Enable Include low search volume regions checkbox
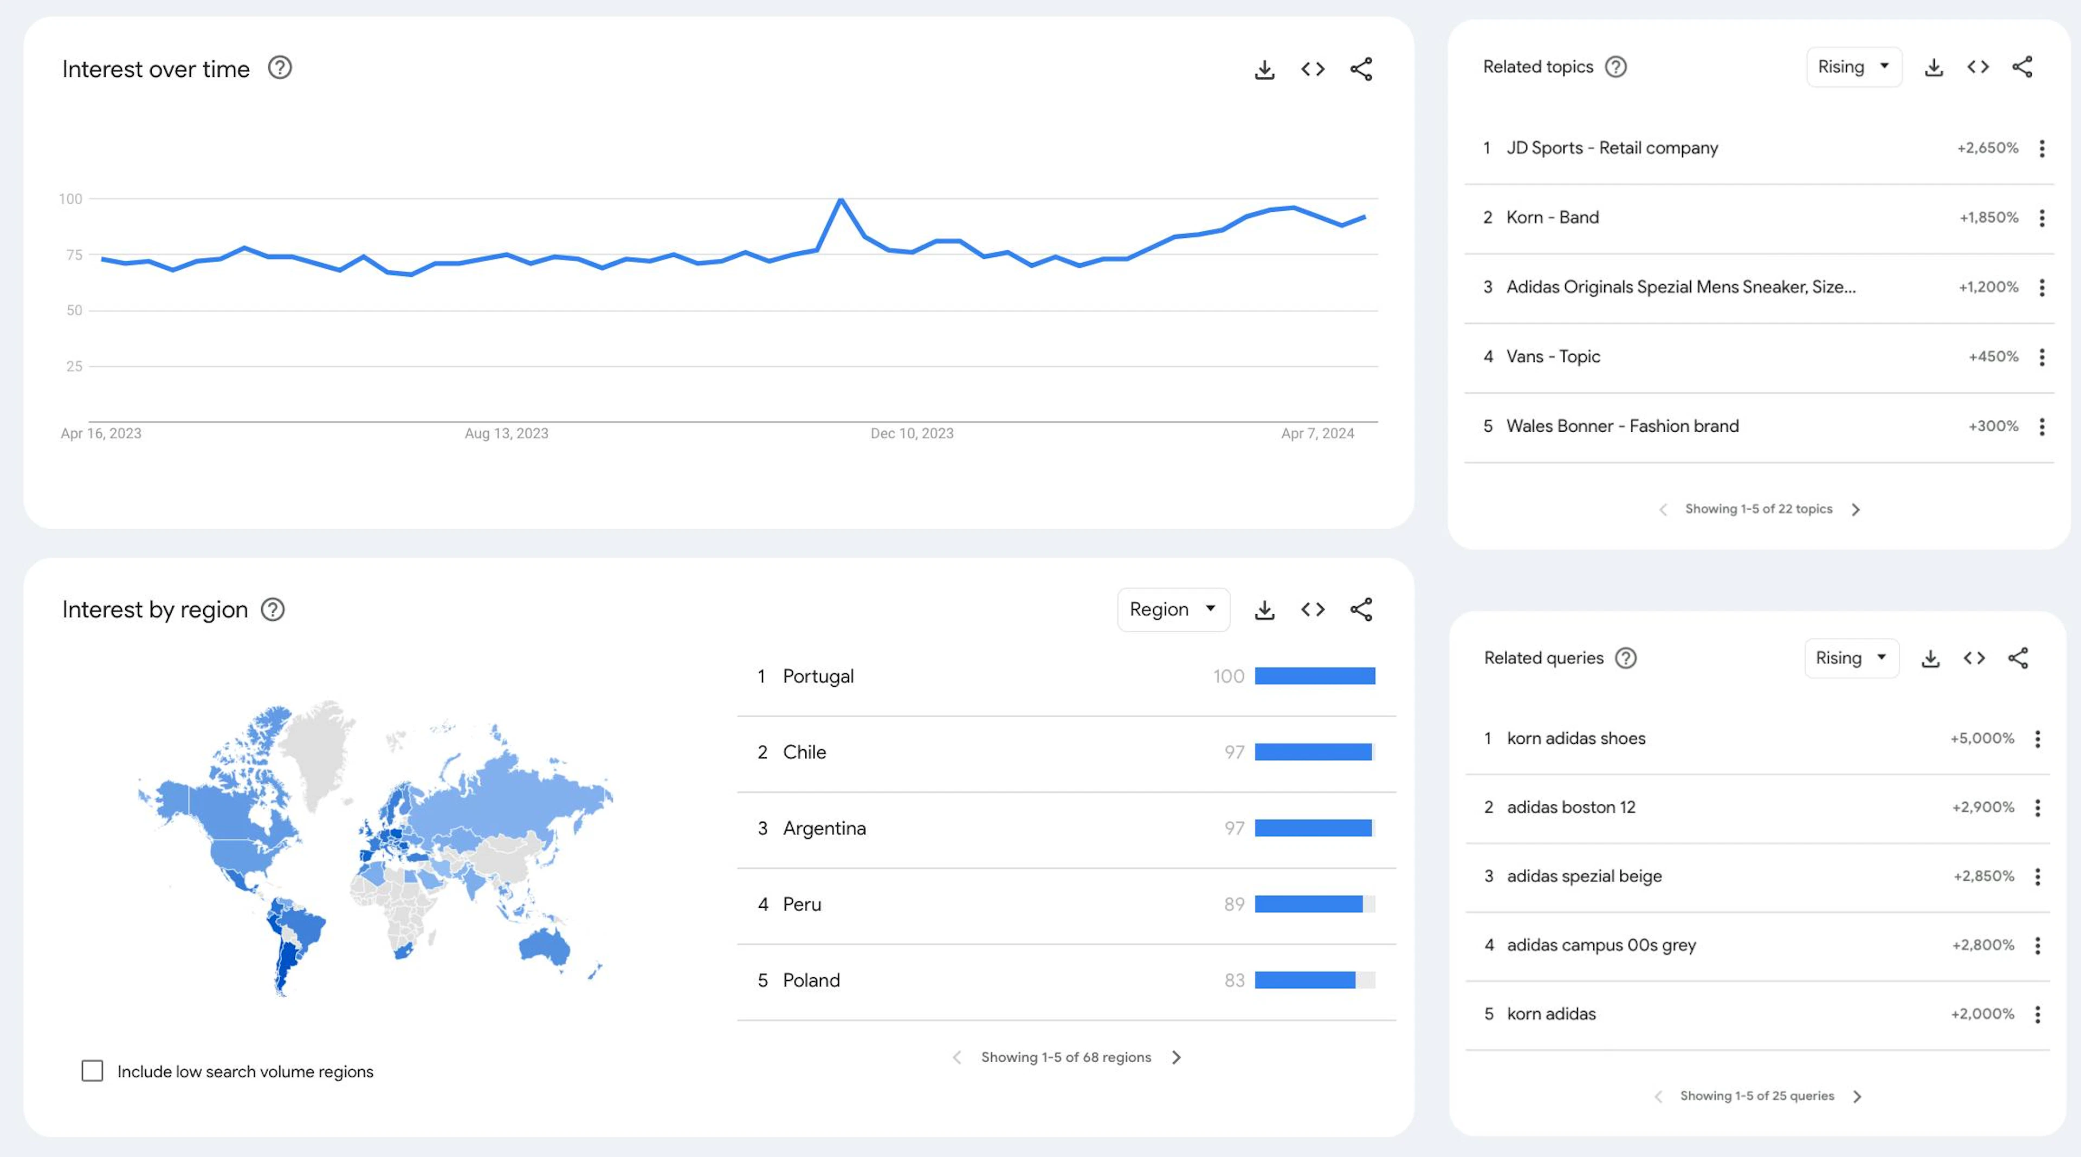The image size is (2081, 1157). 92,1071
